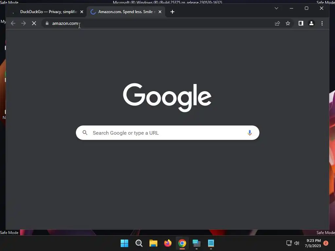Open network status tray icon
The height and width of the screenshot is (251, 335).
(x=289, y=243)
